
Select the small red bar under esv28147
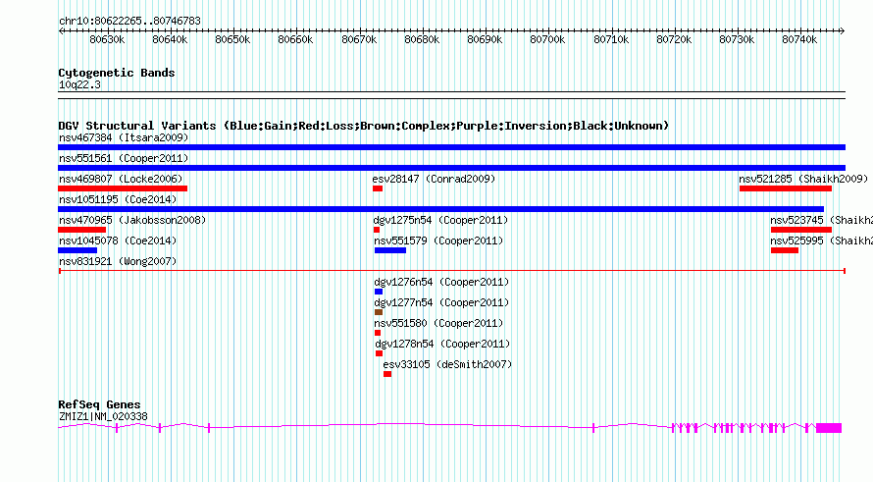[378, 188]
